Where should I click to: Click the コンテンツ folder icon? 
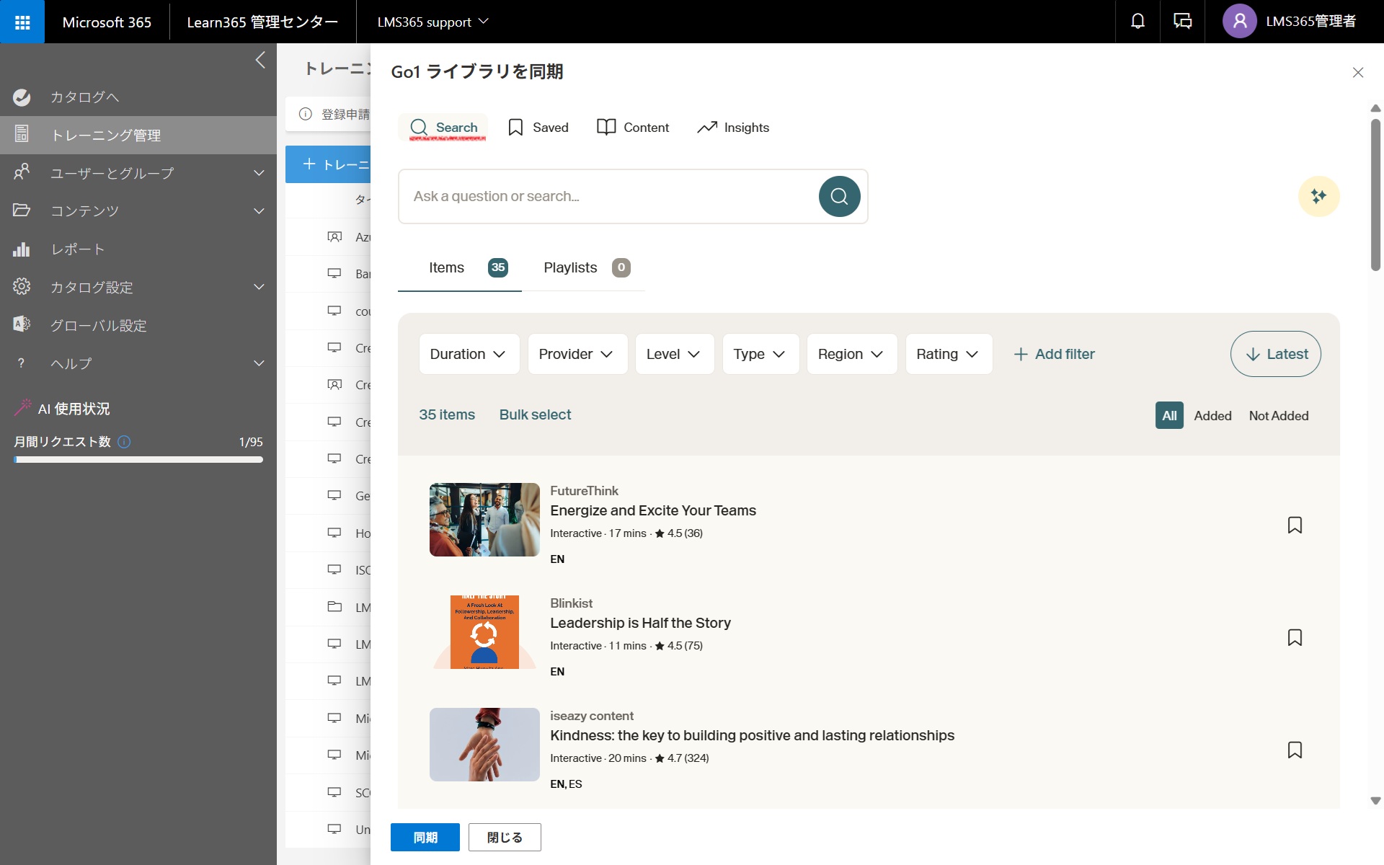tap(22, 210)
